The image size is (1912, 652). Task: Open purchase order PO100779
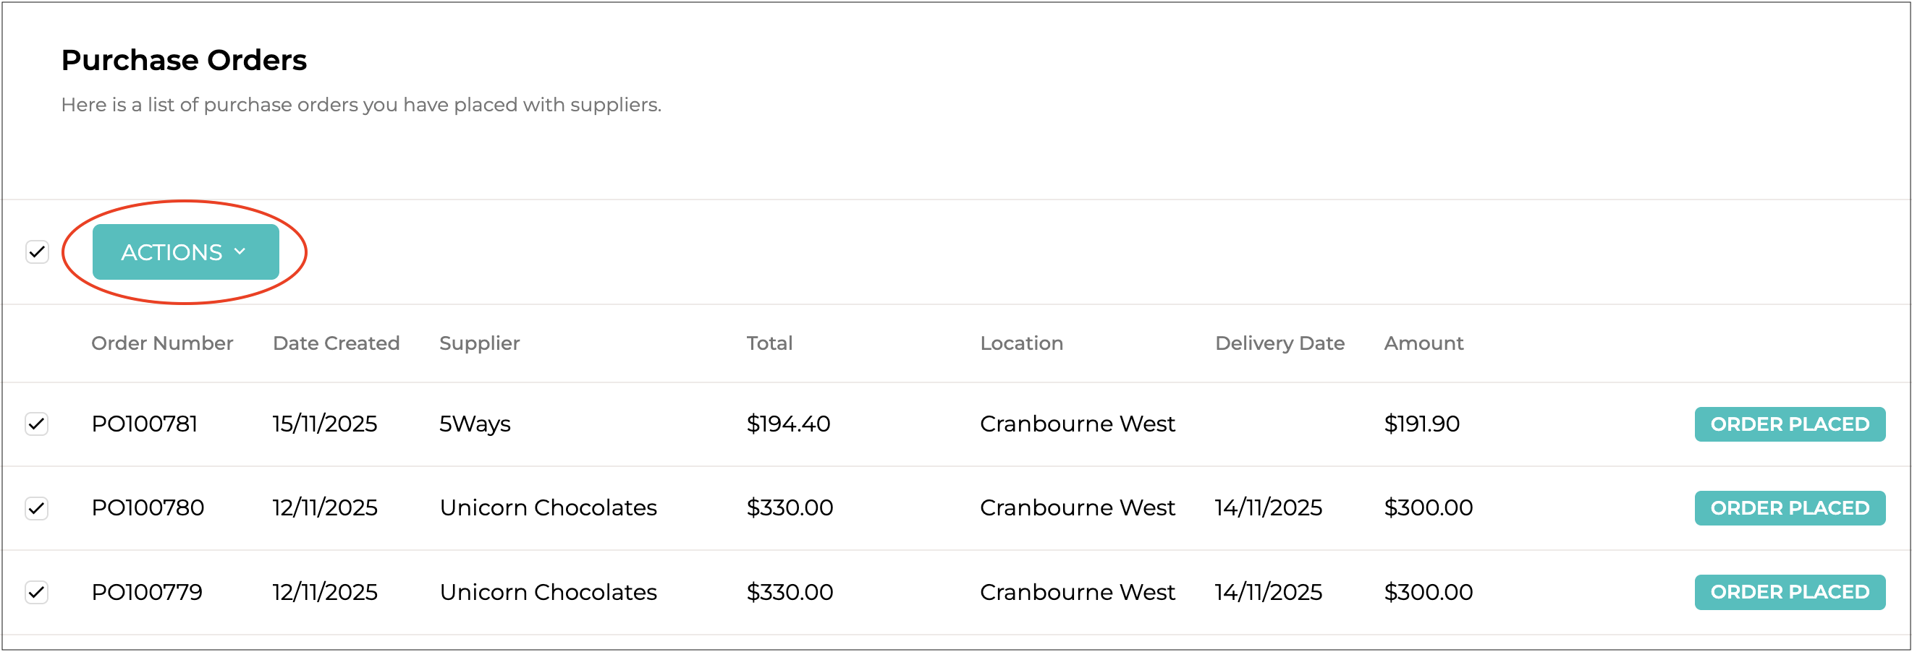coord(147,592)
